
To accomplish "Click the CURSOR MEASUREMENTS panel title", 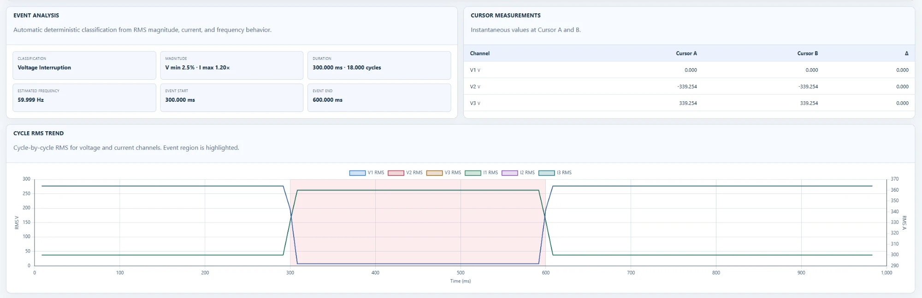I will (505, 15).
